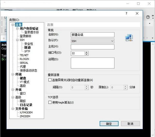
Task: Select SSH tree item
Action: [x=22, y=40]
